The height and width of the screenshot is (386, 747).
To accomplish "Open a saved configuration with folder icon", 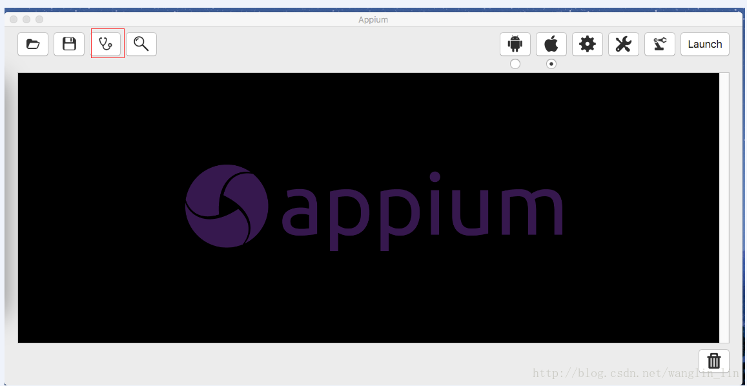I will click(33, 45).
